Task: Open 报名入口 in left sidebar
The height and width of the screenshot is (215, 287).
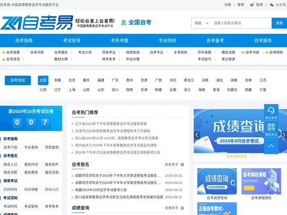Action: point(10,164)
